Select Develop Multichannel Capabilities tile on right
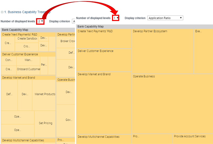The image size is (213, 144). coord(104,139)
